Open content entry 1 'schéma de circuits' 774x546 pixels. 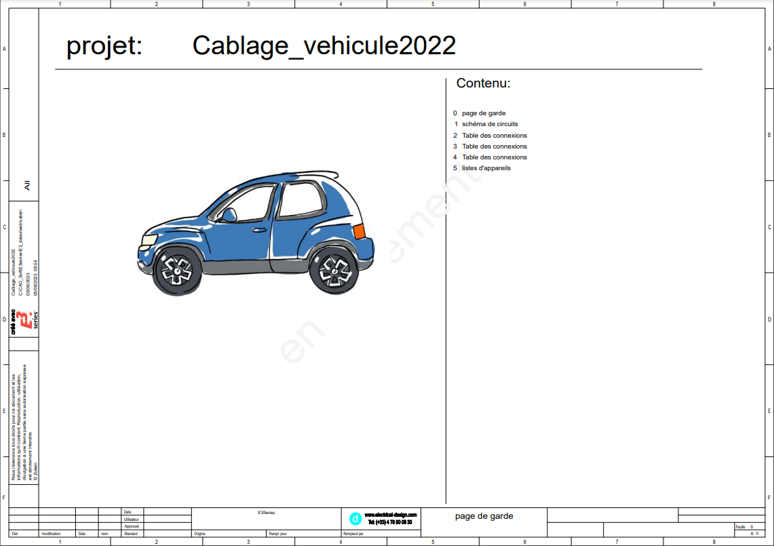tap(485, 124)
